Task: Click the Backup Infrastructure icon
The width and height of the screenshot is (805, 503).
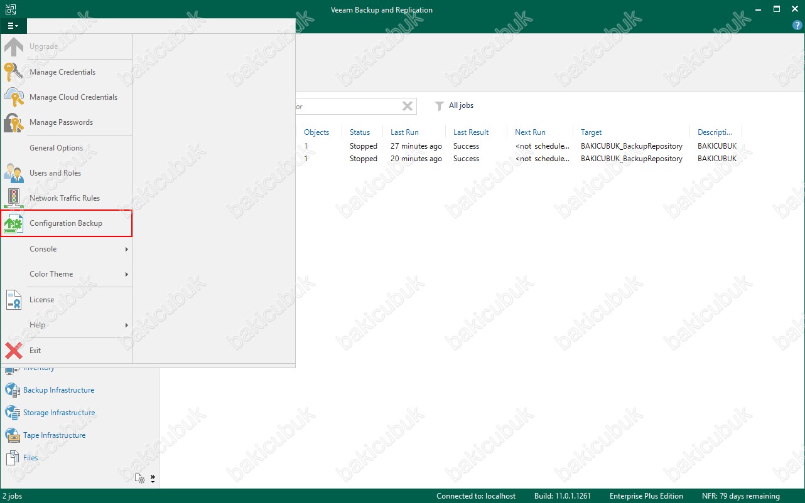Action: 13,390
